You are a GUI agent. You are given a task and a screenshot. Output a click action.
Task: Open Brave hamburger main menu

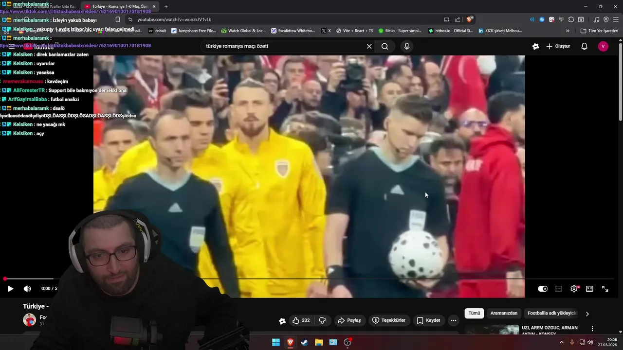click(616, 19)
